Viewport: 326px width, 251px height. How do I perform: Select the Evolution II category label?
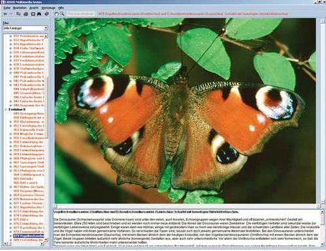pyautogui.click(x=17, y=110)
